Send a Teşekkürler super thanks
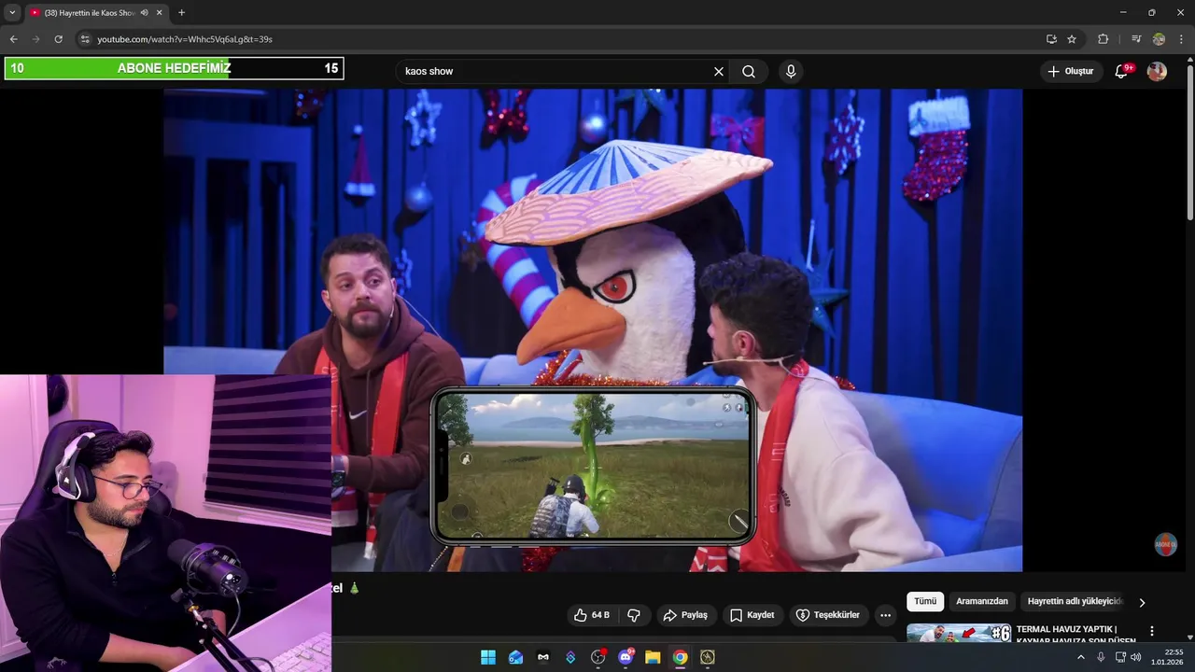This screenshot has width=1195, height=672. pos(827,615)
